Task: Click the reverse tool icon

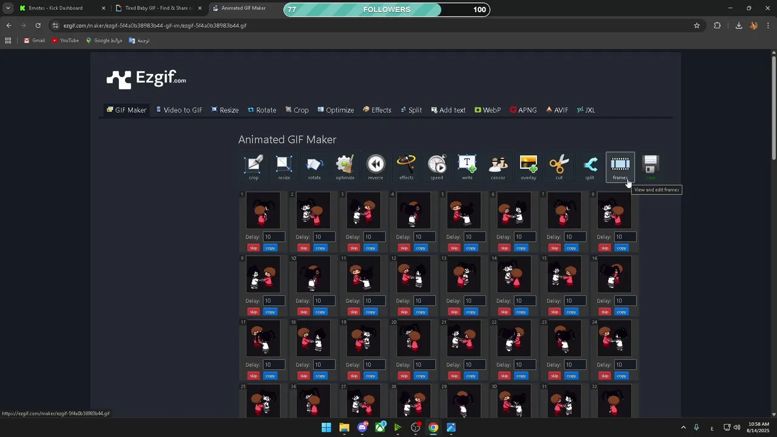Action: [x=376, y=167]
